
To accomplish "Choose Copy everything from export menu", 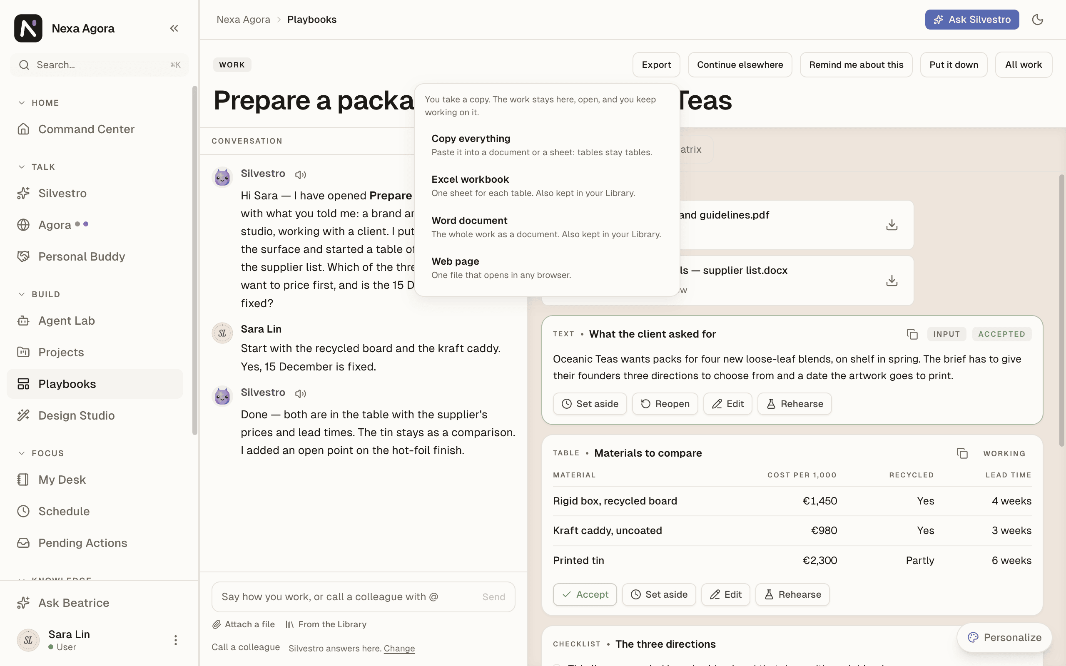I will (x=547, y=145).
